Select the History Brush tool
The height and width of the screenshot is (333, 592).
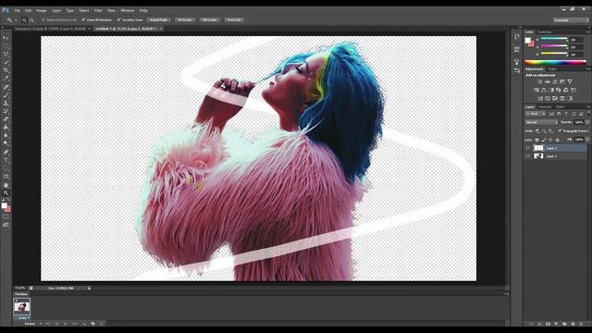pyautogui.click(x=6, y=111)
